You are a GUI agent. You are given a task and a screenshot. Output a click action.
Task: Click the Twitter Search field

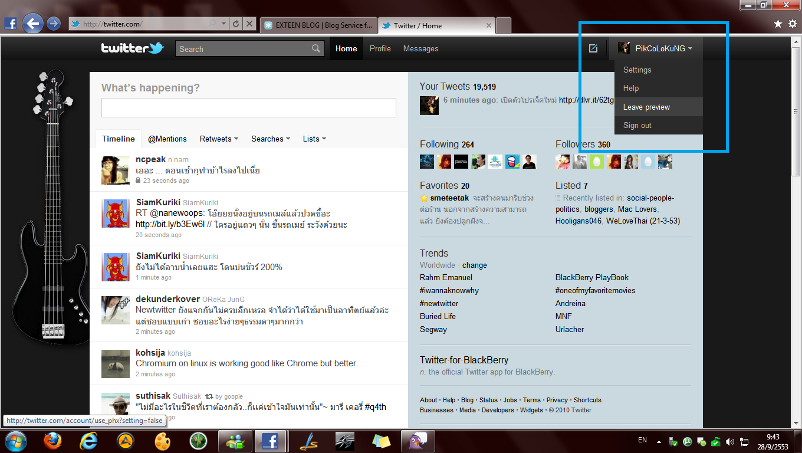[244, 49]
